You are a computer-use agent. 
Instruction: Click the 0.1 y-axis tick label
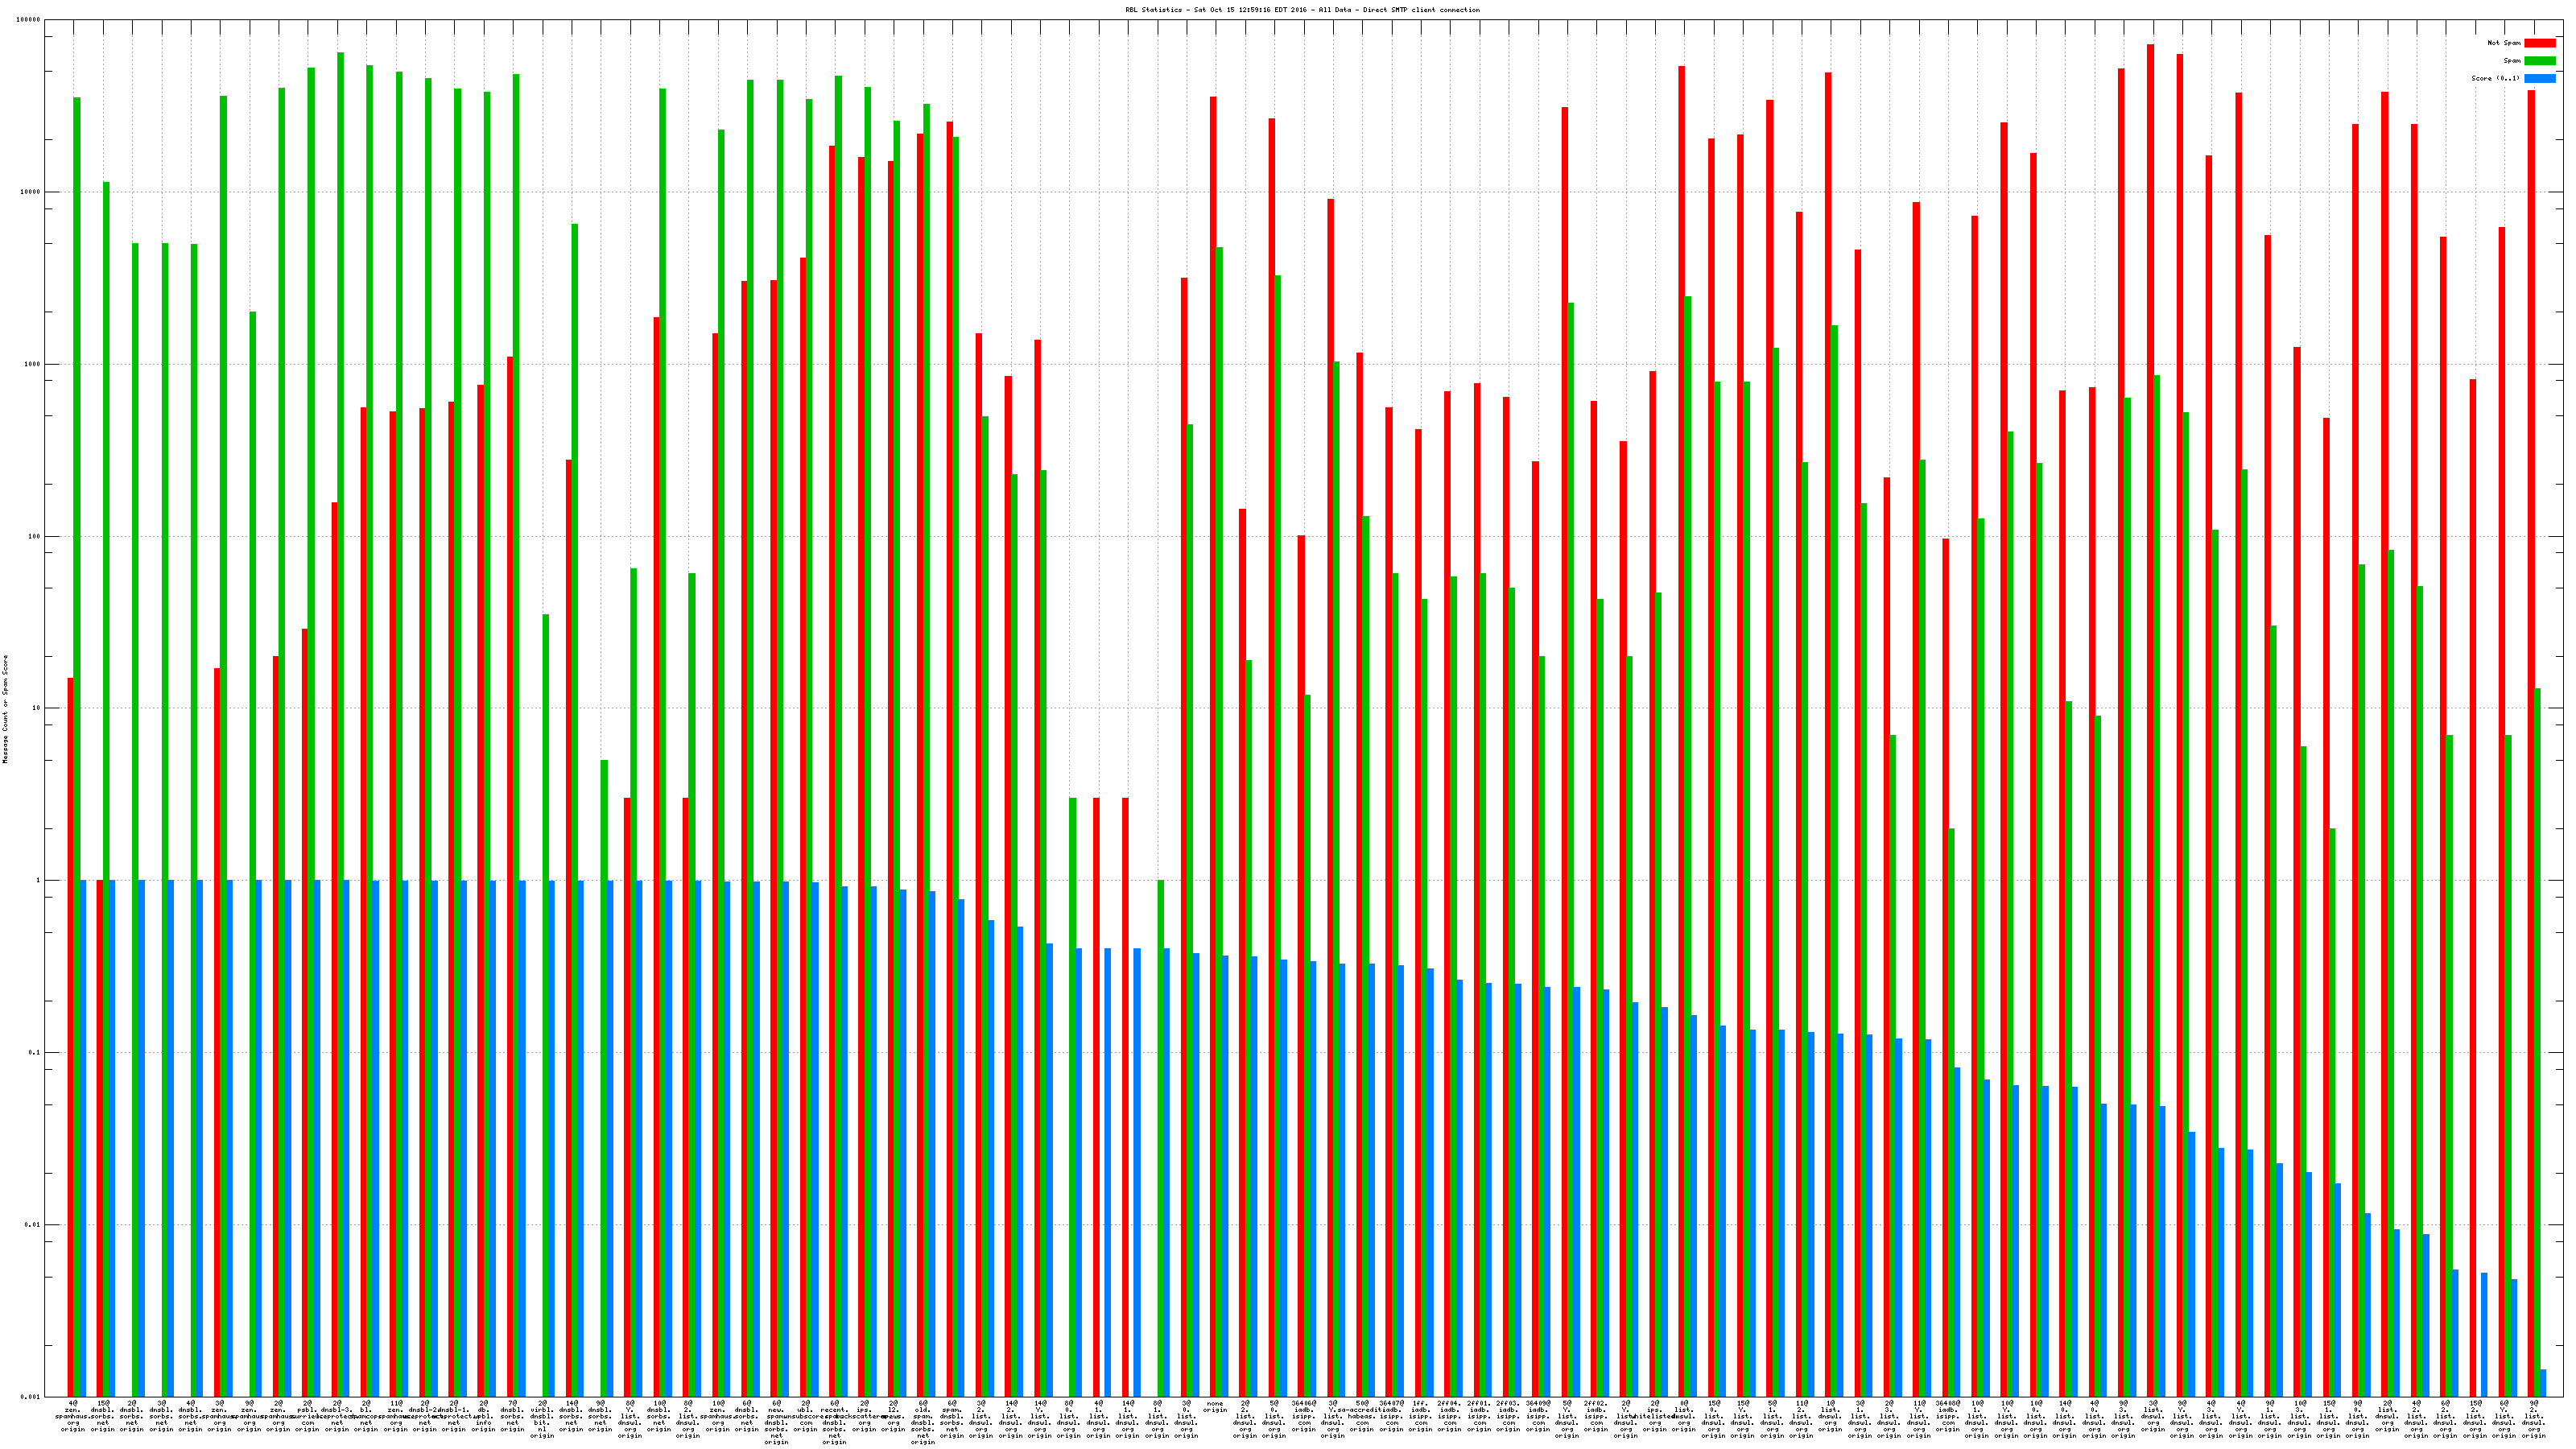click(35, 1053)
